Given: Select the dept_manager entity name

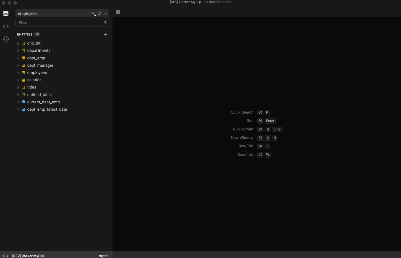Looking at the screenshot, I should 40,65.
